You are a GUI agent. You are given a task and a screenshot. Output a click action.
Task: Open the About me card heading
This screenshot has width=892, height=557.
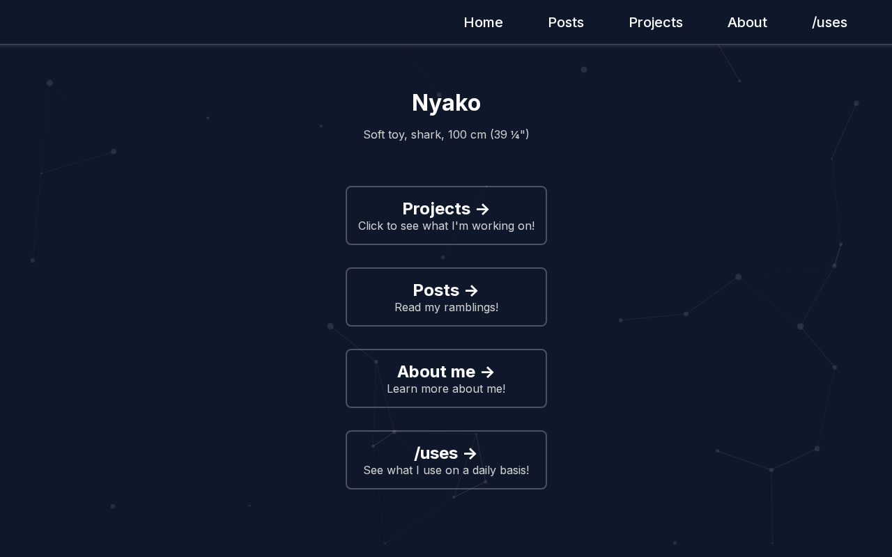tap(436, 372)
